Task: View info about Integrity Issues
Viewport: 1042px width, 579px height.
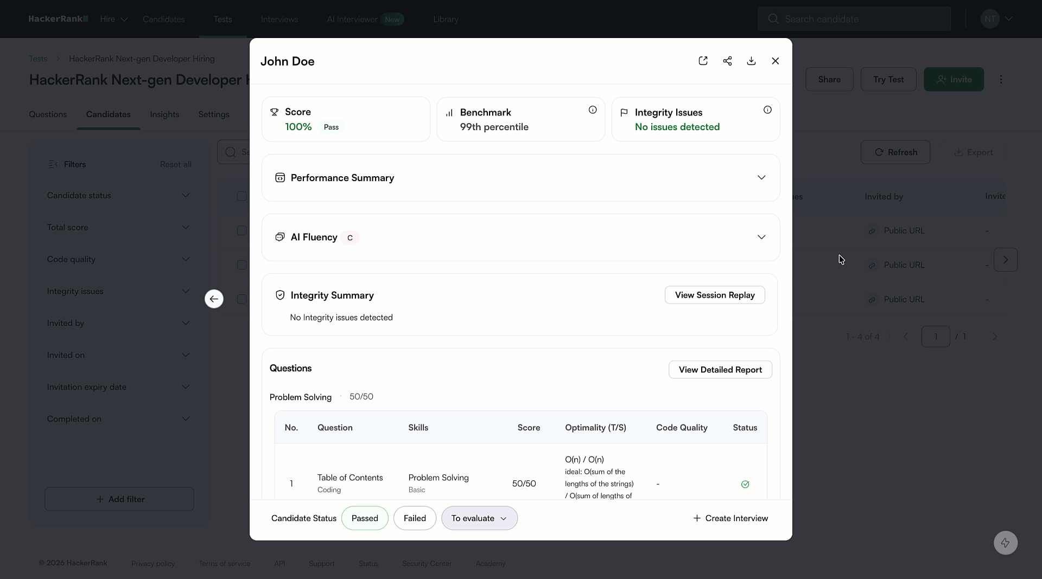Action: [x=768, y=110]
